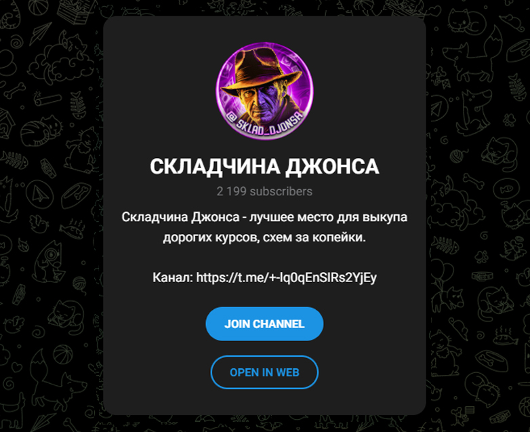
Task: Click the 2 199 subscribers count
Action: click(264, 191)
